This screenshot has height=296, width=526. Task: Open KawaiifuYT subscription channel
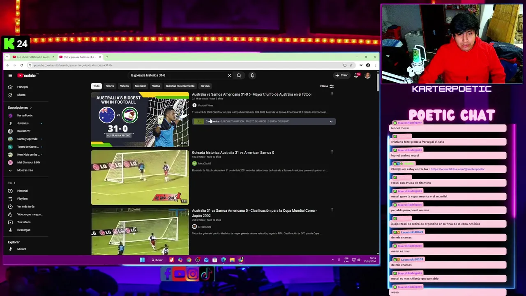point(24,131)
